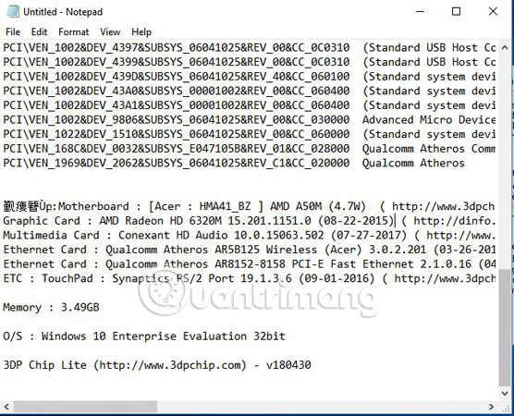Click the vertical scrollbar track above the thumb
Image resolution: width=514 pixels, height=416 pixels.
[505, 161]
